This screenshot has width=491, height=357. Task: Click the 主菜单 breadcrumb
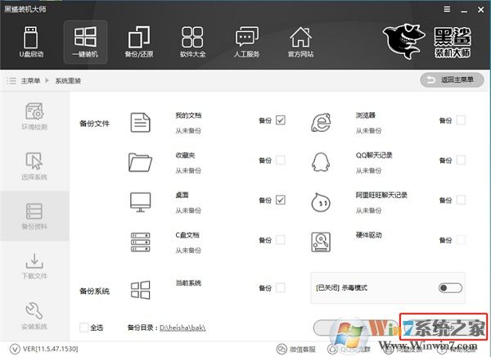pos(30,81)
